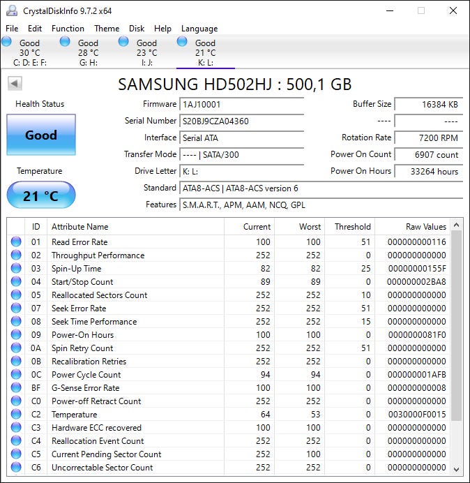Click status orb for Read Error Rate
Screen dimensions: 470x483
pyautogui.click(x=16, y=242)
